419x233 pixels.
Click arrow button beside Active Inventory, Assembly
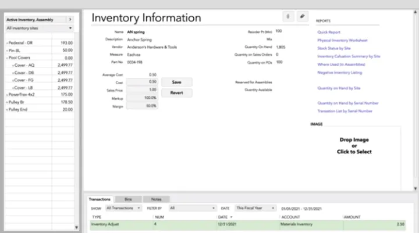click(x=70, y=19)
